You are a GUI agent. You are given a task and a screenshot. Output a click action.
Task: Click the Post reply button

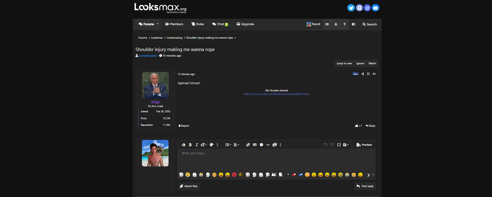pyautogui.click(x=365, y=186)
